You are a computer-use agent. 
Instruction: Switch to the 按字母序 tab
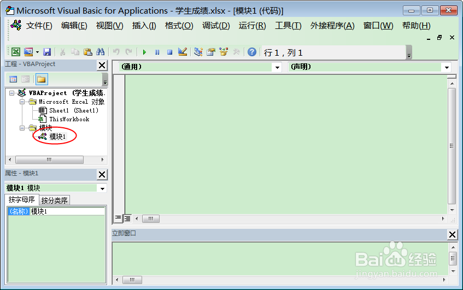[x=21, y=200]
